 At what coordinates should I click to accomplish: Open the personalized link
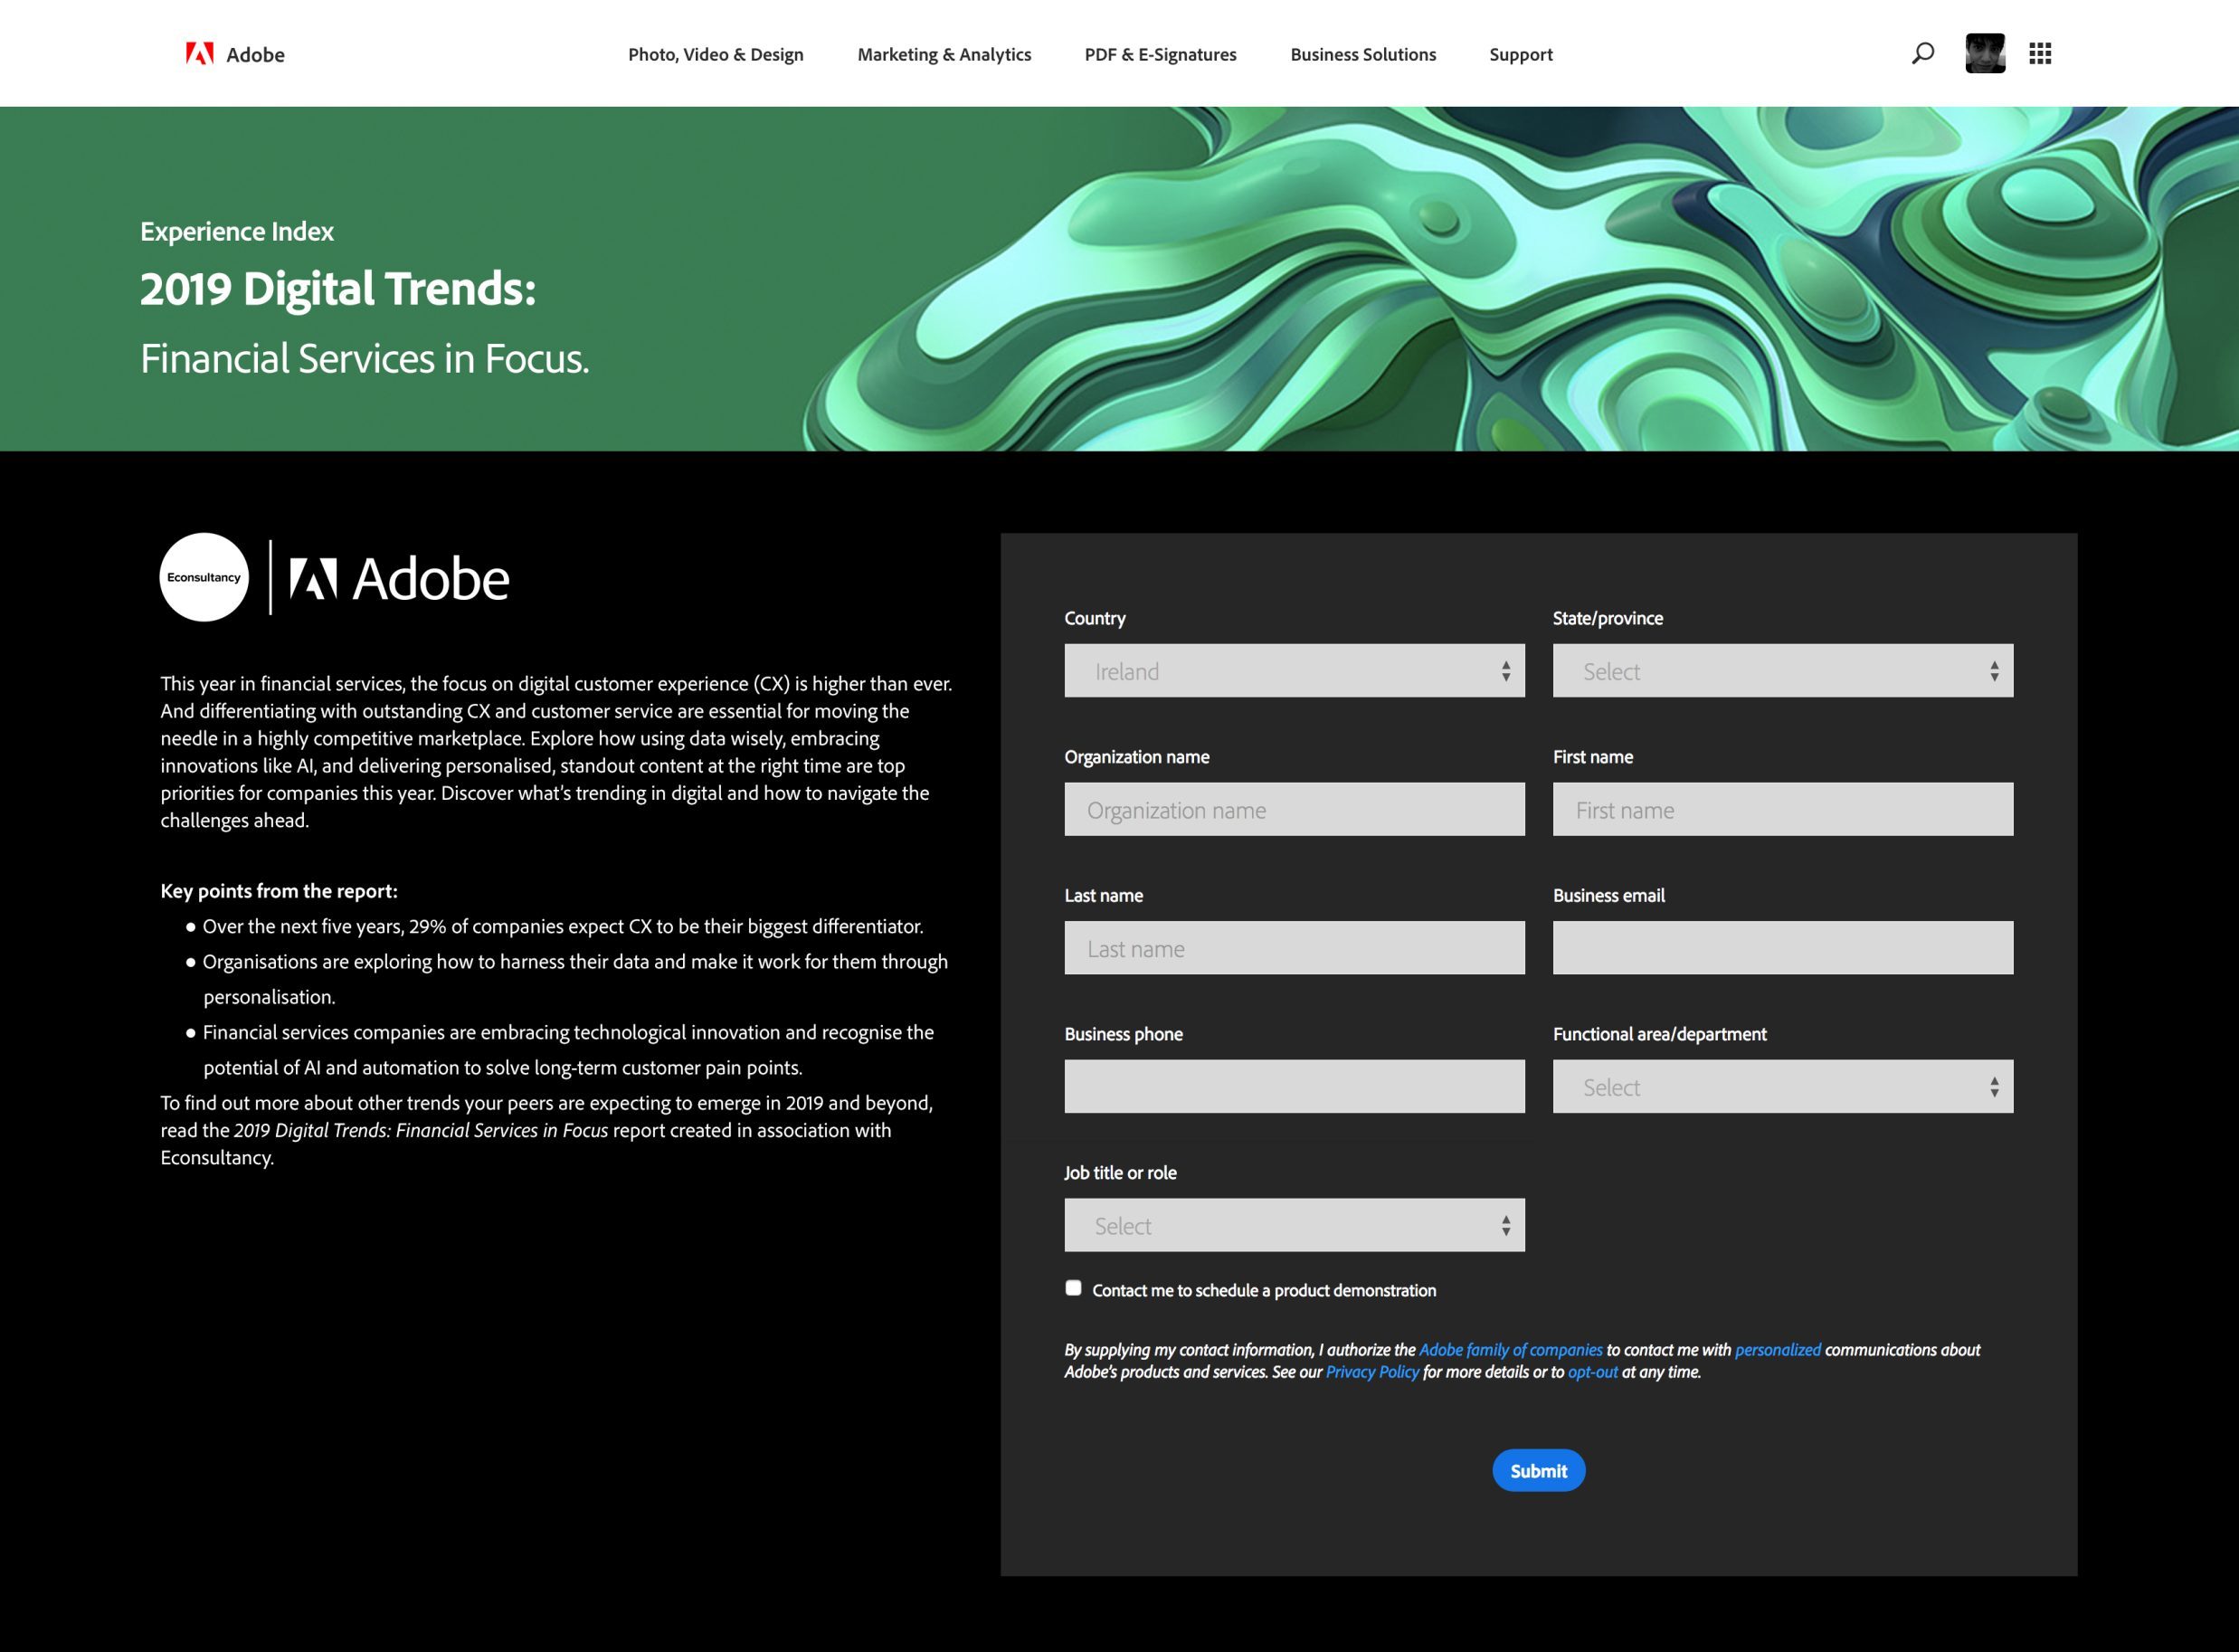tap(1777, 1350)
